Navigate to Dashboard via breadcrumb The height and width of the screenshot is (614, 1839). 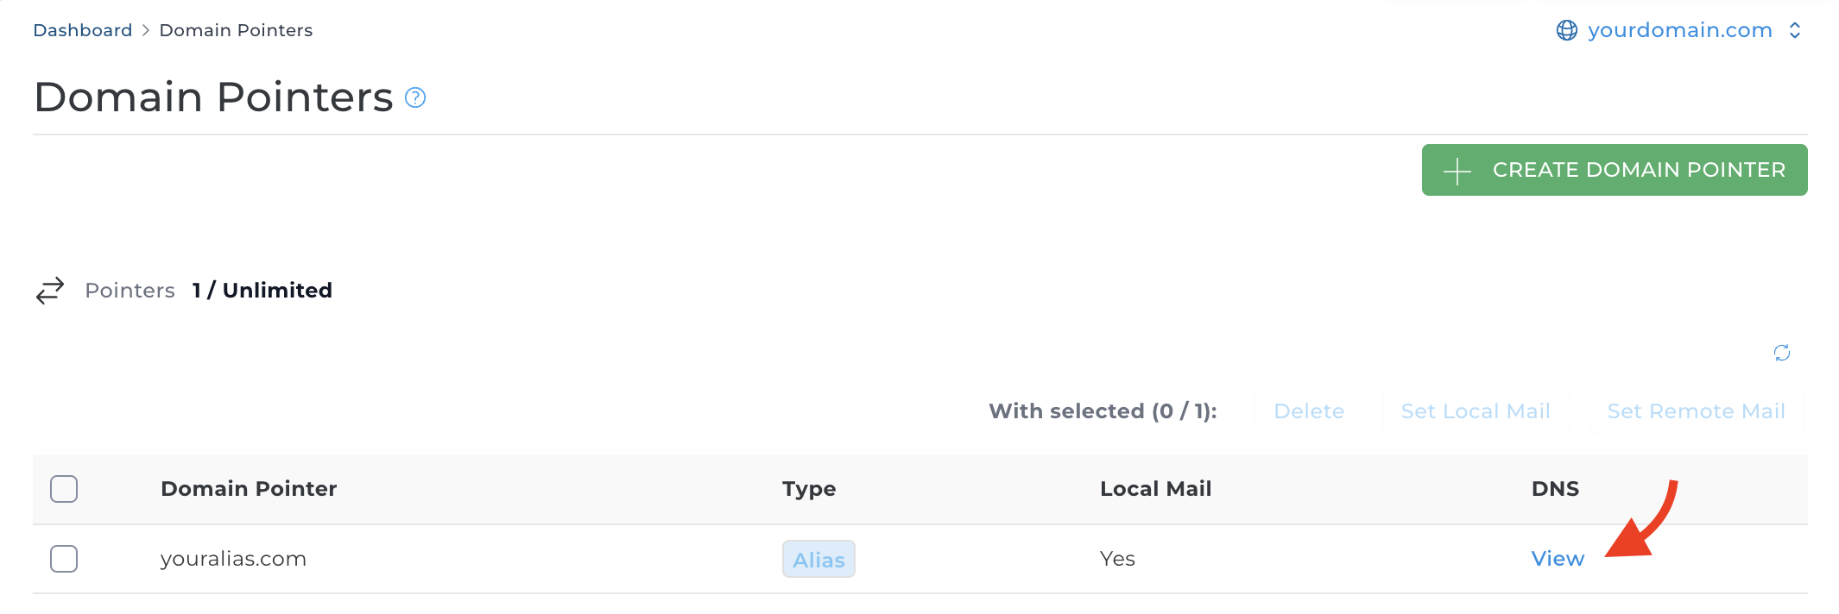(x=82, y=29)
